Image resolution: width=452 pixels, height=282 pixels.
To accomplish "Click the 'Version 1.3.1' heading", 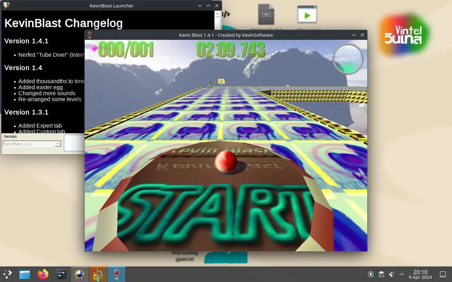I will click(x=26, y=112).
